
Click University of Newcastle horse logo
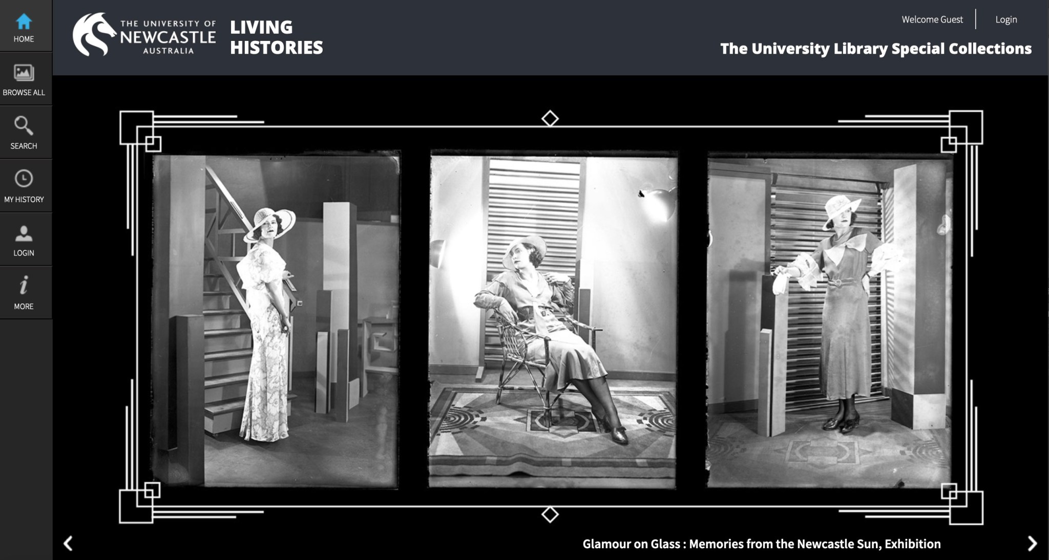click(93, 35)
